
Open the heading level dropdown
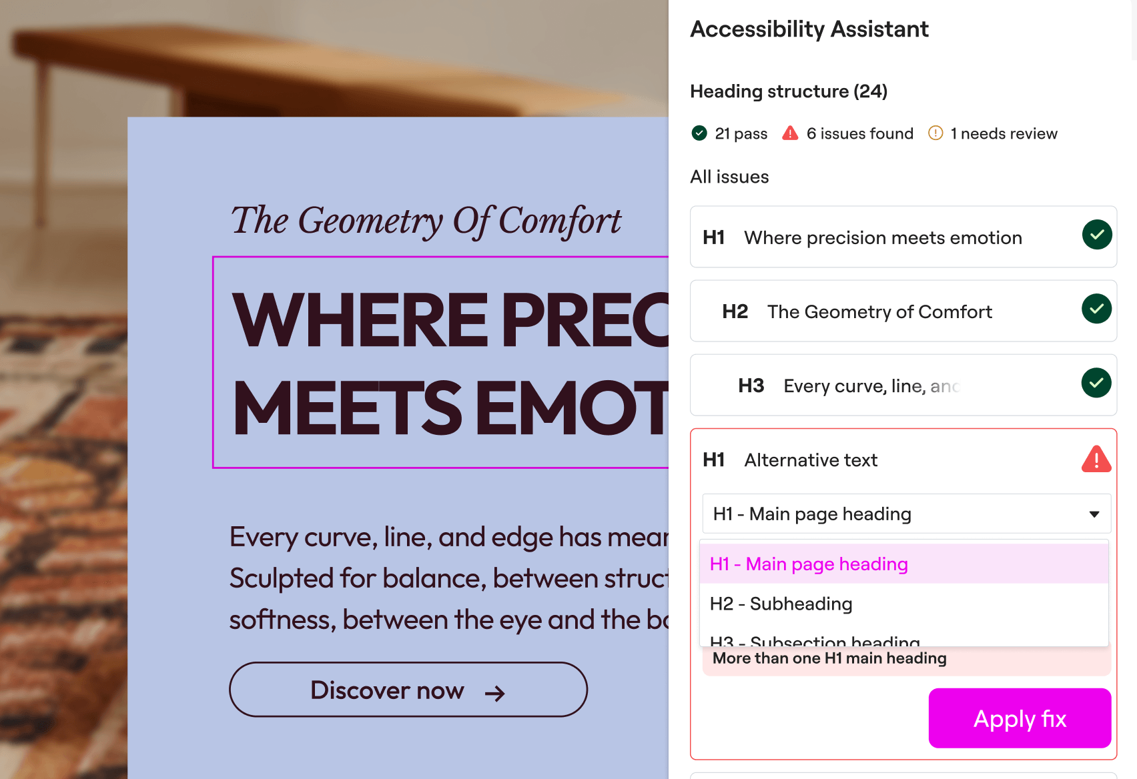point(906,514)
